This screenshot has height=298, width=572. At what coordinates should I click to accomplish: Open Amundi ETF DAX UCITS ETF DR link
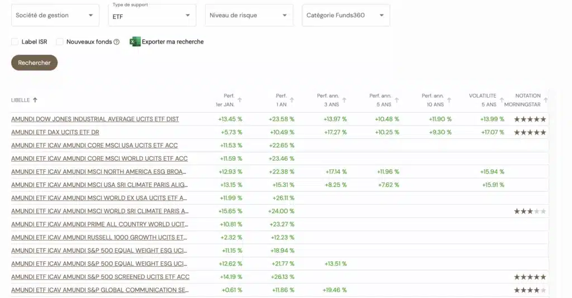tap(55, 132)
